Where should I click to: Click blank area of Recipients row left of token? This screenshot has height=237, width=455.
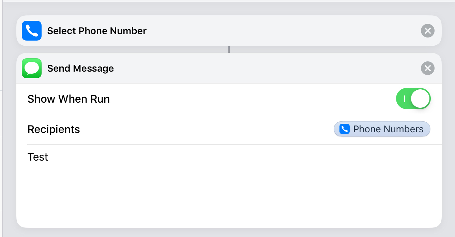pos(204,129)
